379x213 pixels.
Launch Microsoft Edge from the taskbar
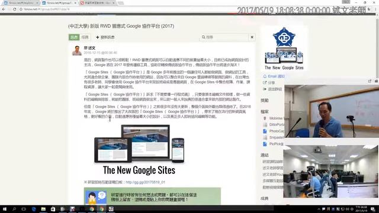[x=34, y=209]
